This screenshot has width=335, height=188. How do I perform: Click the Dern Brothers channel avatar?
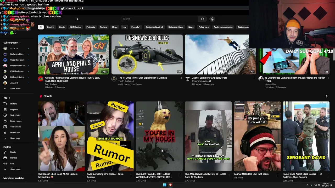coord(41,79)
